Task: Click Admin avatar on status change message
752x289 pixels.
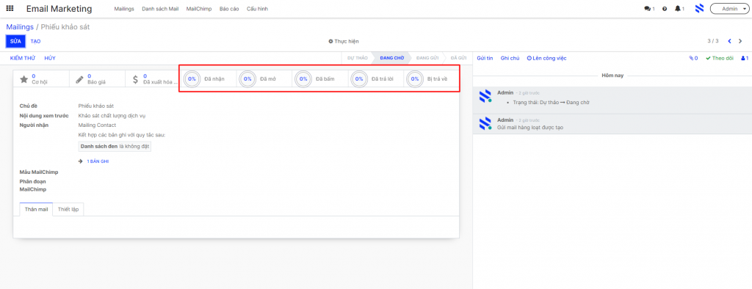Action: tap(485, 96)
